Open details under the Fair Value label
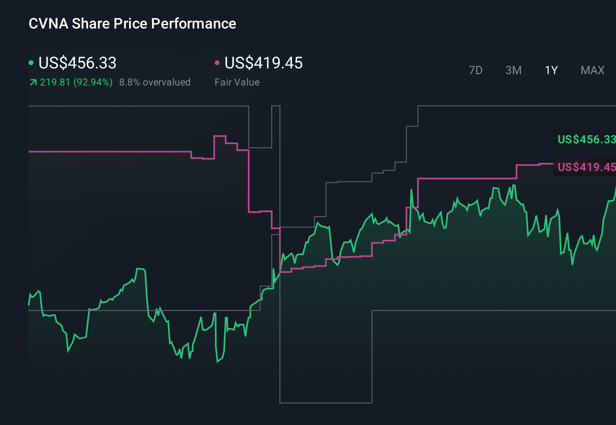The image size is (616, 425). [237, 82]
